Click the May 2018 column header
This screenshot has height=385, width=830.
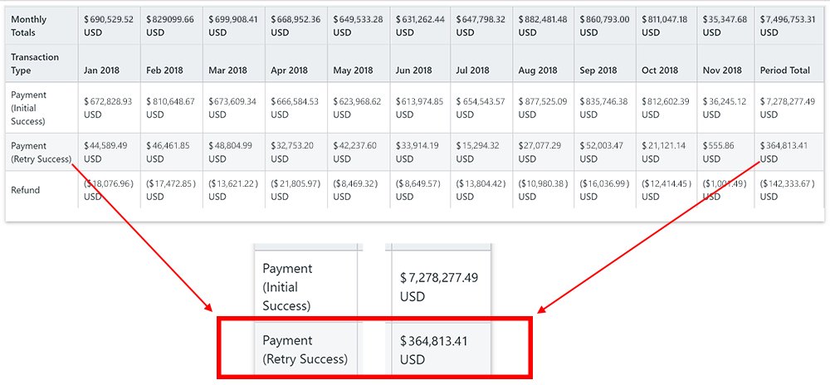tap(353, 70)
